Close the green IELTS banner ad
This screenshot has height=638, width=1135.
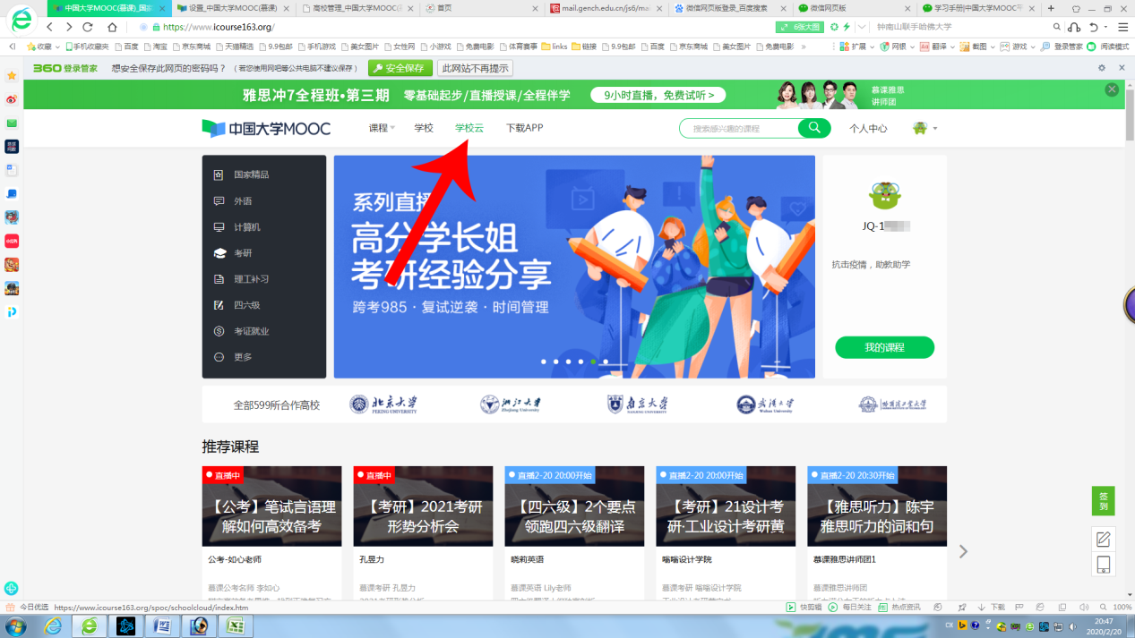pyautogui.click(x=1112, y=89)
